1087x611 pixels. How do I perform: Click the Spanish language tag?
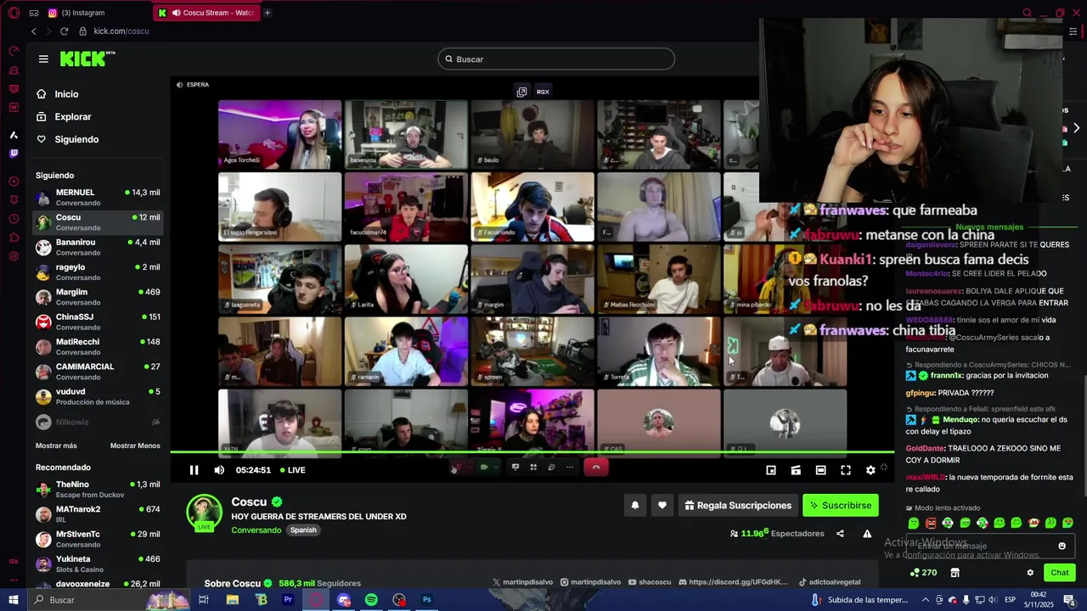pyautogui.click(x=303, y=530)
